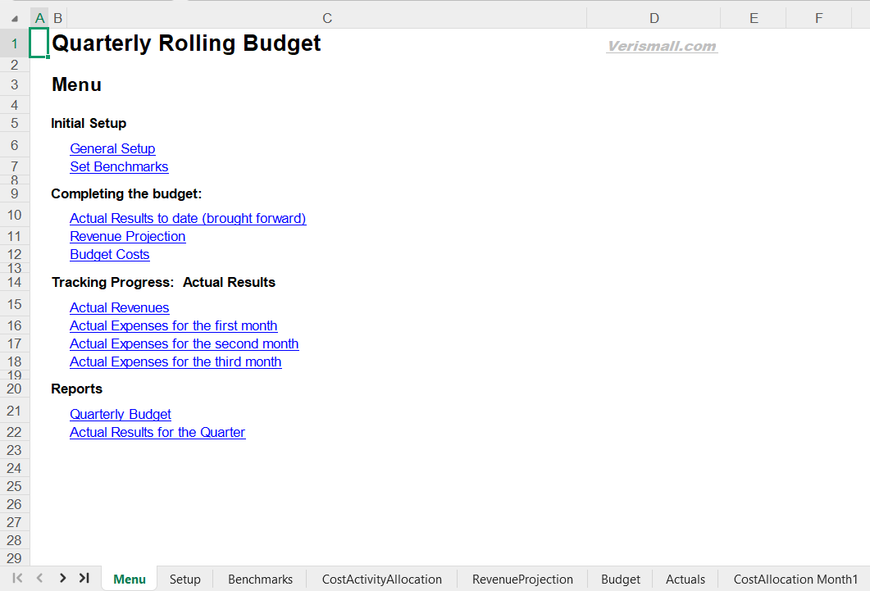Open the Revenue Projection link

pos(127,236)
